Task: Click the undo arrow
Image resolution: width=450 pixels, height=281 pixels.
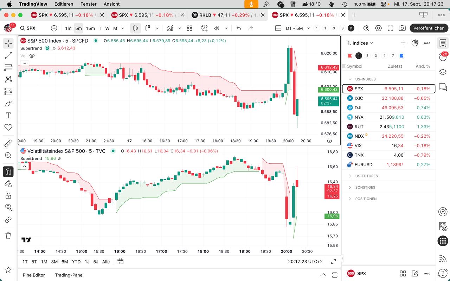Action: click(239, 28)
